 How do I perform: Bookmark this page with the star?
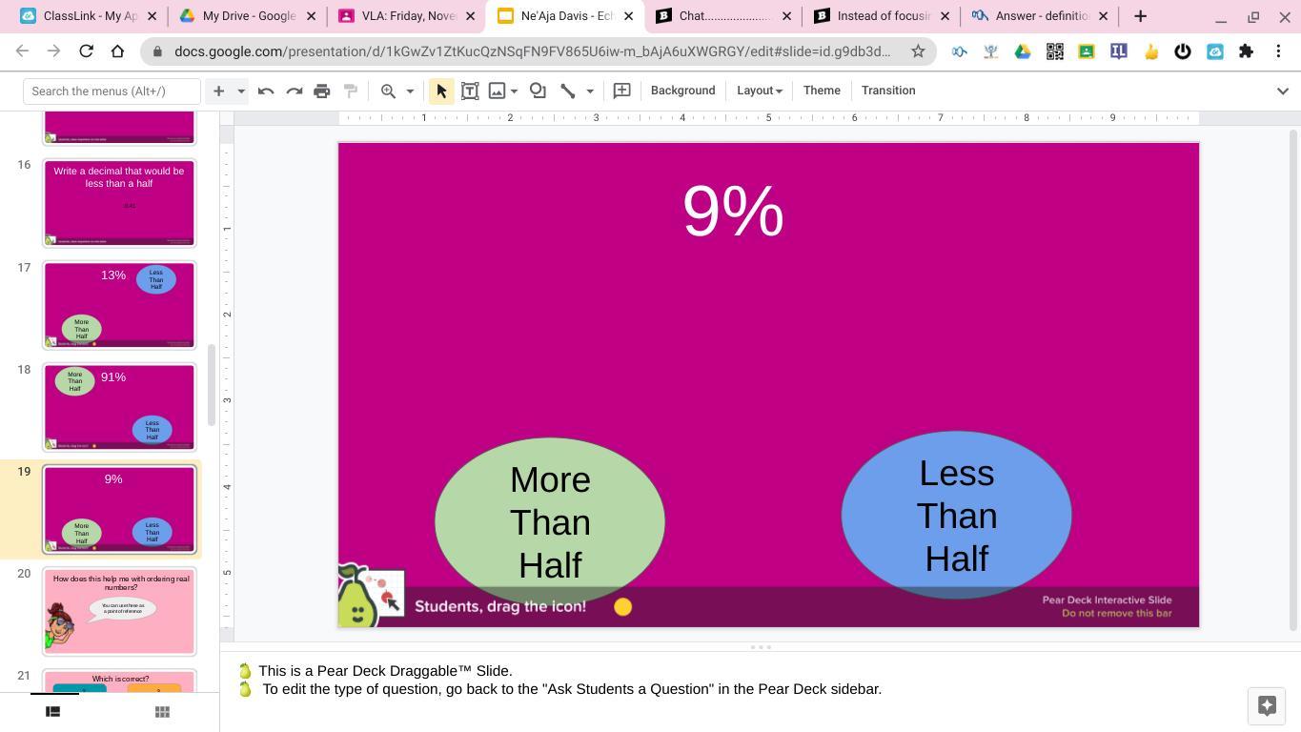[918, 51]
